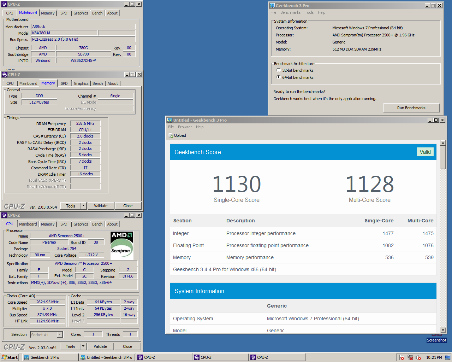Select 32-bit benchmarks radio button
Image resolution: width=452 pixels, height=362 pixels.
pos(279,70)
